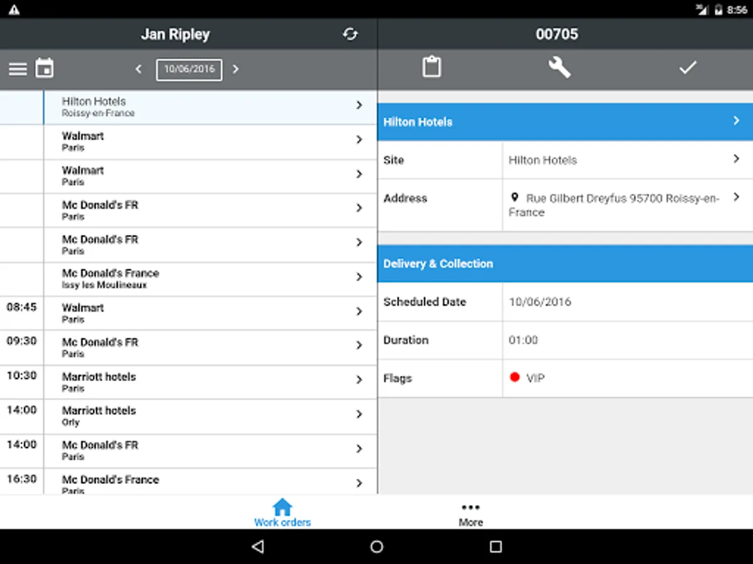Tap the Android back button
Viewport: 753px width, 564px height.
(x=257, y=546)
